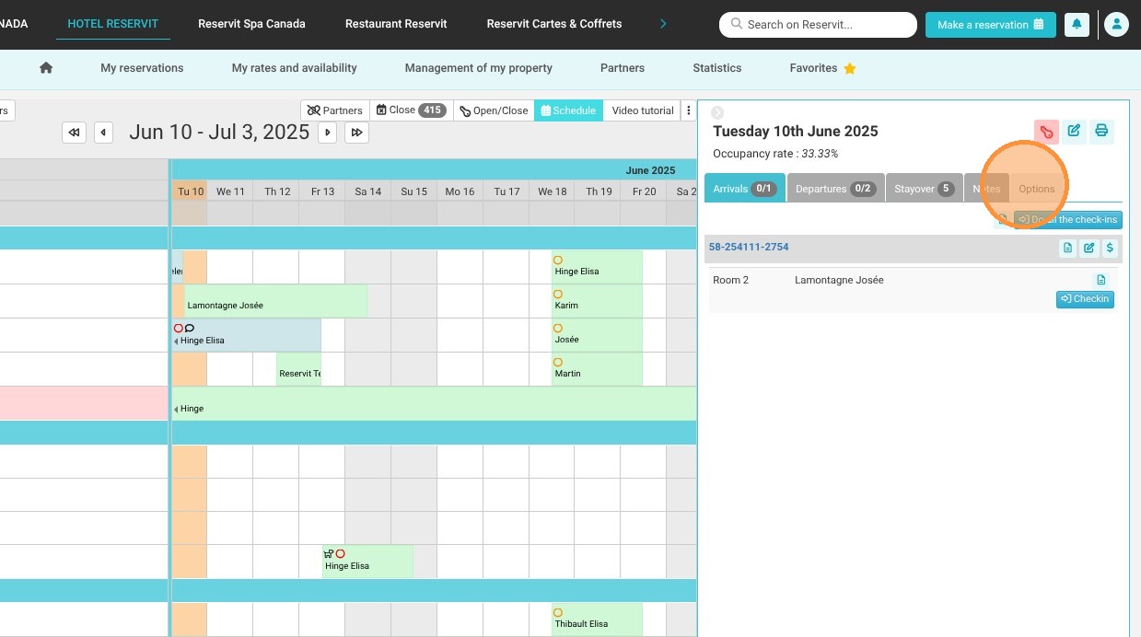
Task: Collapse the day panel with arrow icon
Action: click(x=717, y=112)
